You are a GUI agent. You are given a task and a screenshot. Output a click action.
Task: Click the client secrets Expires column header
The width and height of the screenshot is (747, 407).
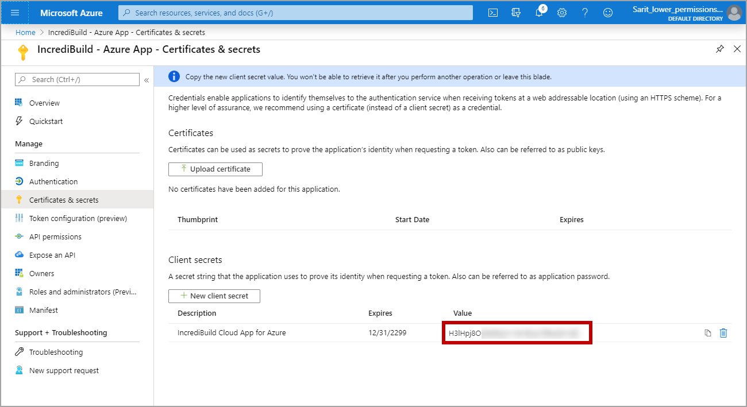pyautogui.click(x=380, y=313)
